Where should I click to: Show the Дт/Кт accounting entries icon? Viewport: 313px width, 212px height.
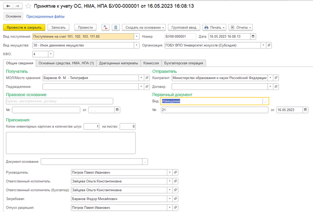pos(105,27)
